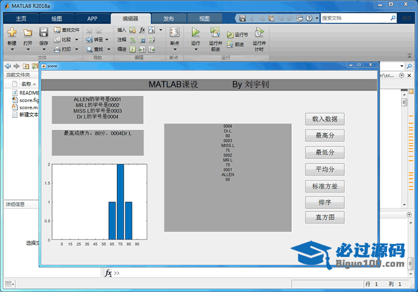Click the 直方图 button
418x292 pixels.
point(324,217)
